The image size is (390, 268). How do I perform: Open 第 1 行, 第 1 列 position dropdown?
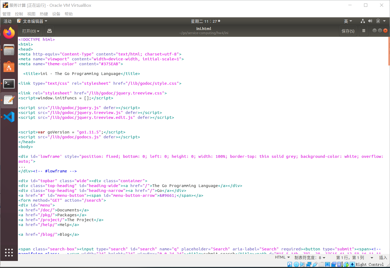(355, 257)
